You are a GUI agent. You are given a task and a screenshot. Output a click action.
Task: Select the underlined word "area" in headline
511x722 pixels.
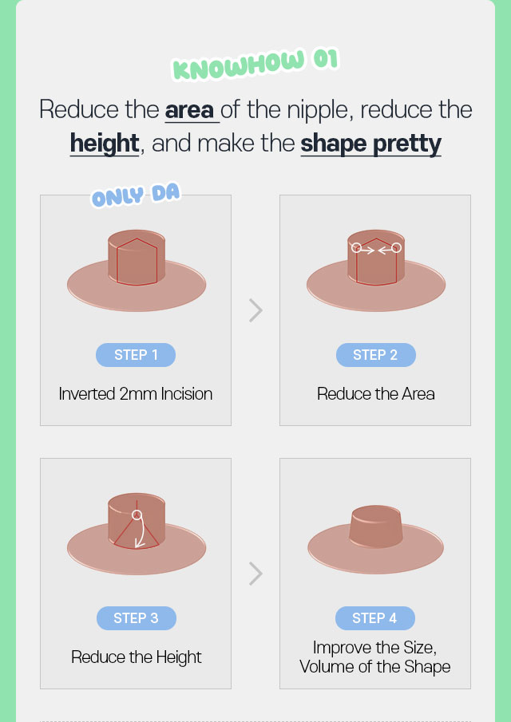coord(192,110)
